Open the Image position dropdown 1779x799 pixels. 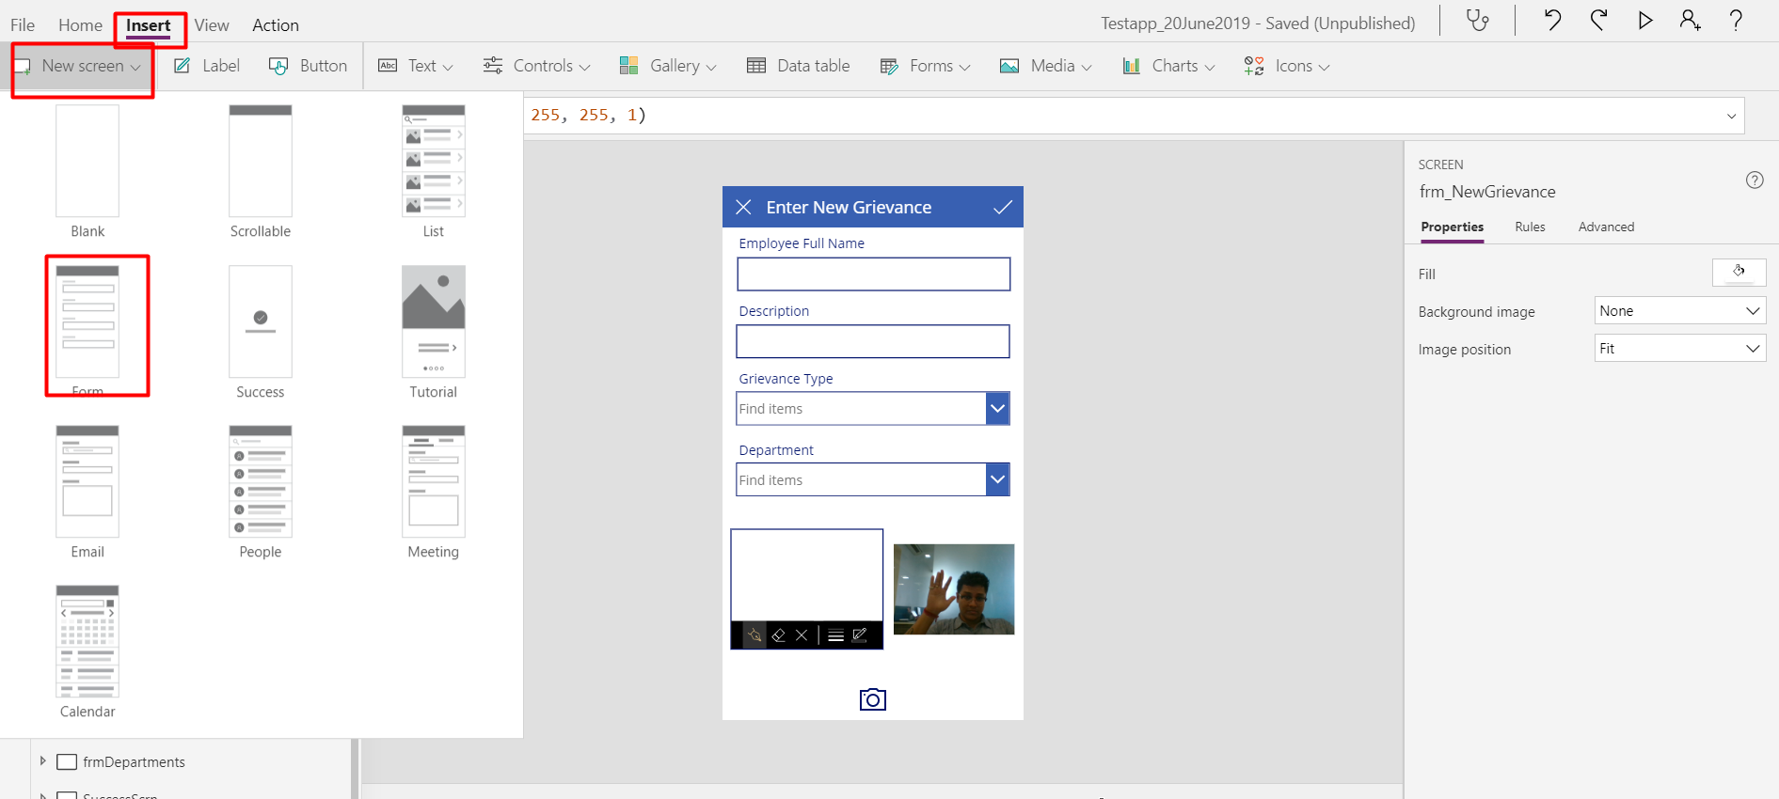[1680, 349]
